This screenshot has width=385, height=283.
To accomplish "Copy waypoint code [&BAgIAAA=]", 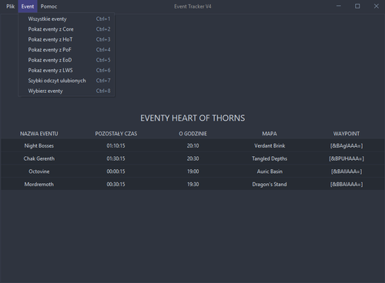I will coord(346,146).
